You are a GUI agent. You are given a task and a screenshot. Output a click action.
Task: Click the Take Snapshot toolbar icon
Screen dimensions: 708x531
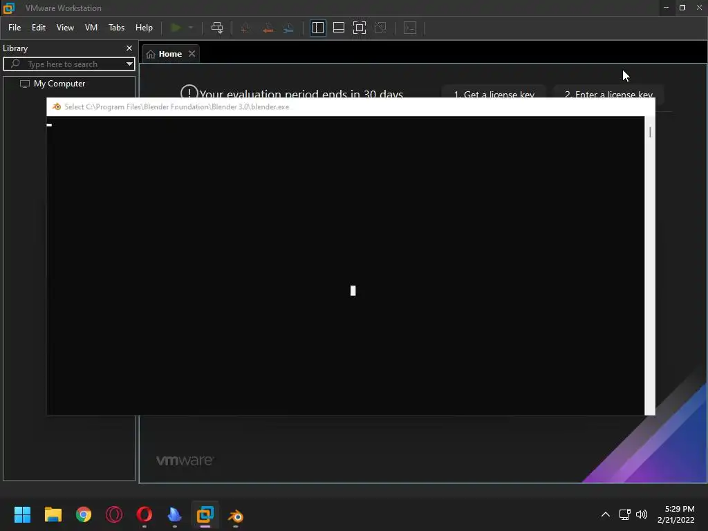click(x=245, y=28)
